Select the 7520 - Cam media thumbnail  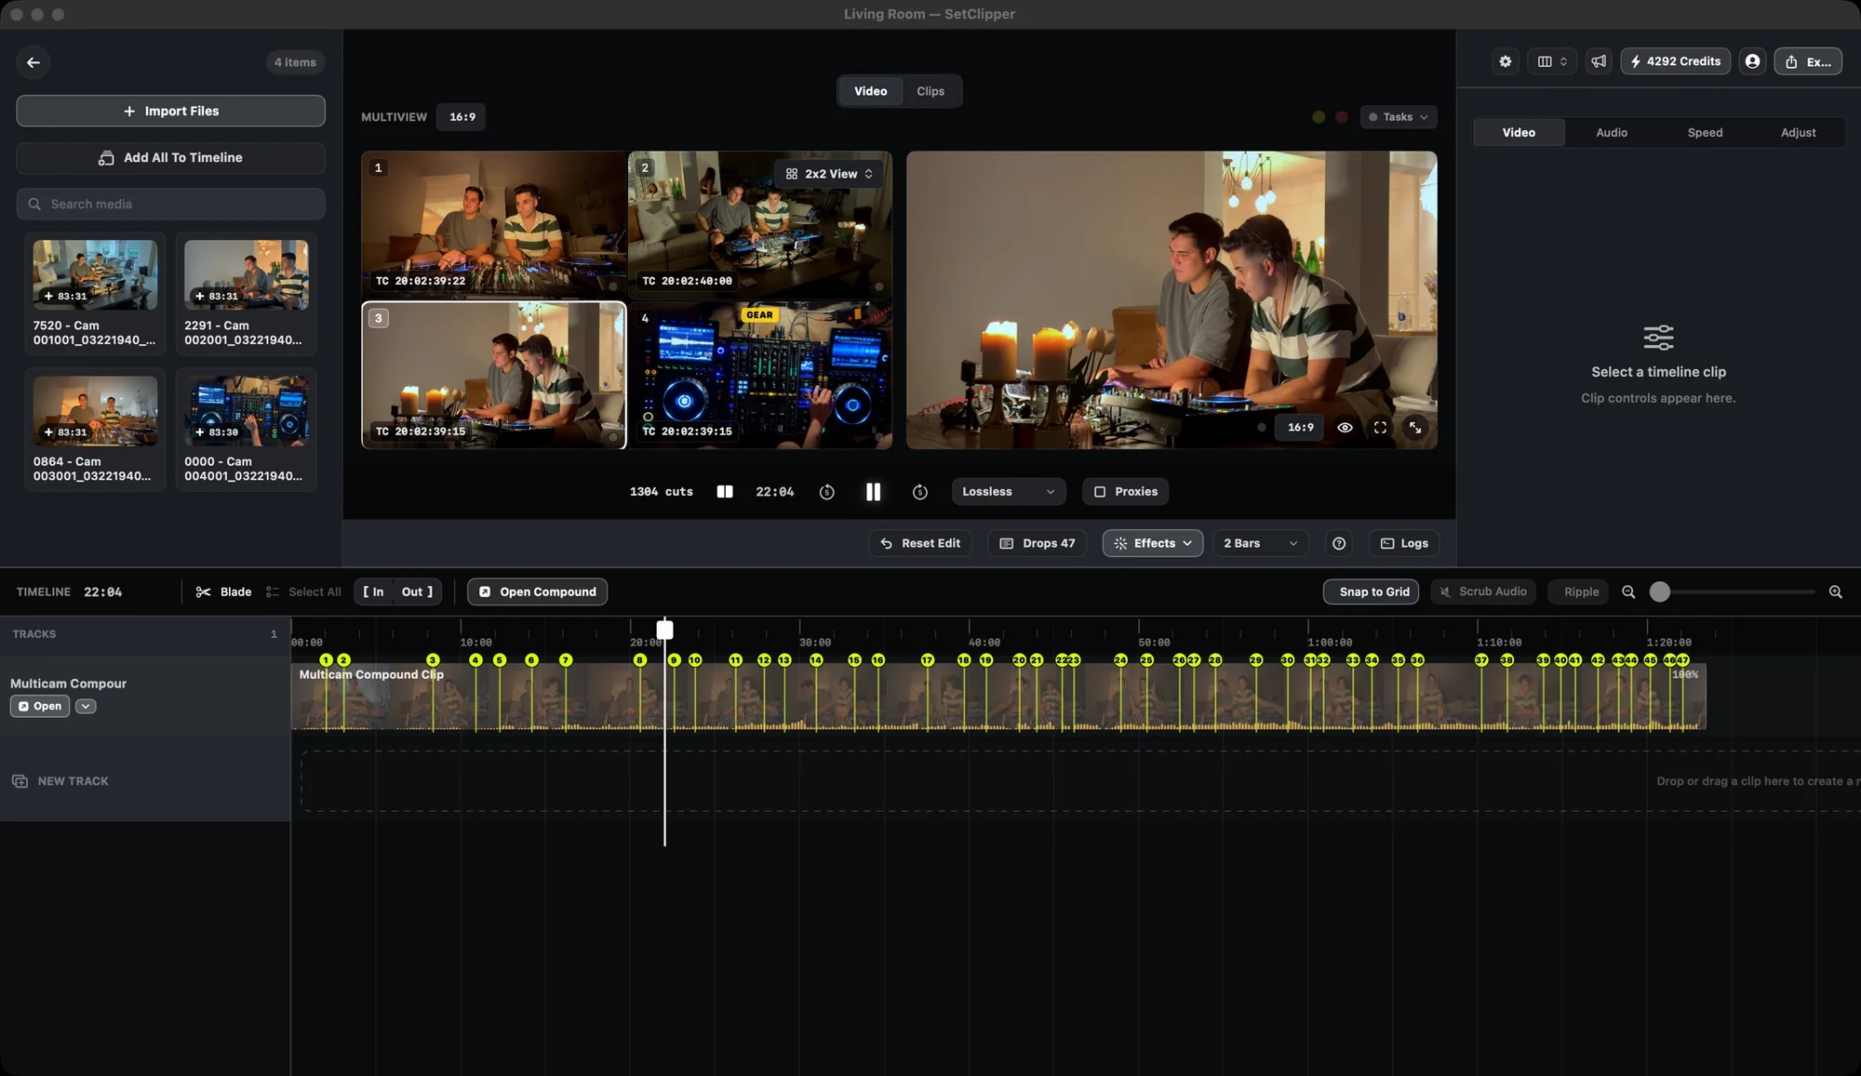pos(95,275)
